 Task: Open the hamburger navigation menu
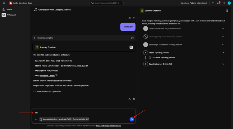(x=4, y=3)
